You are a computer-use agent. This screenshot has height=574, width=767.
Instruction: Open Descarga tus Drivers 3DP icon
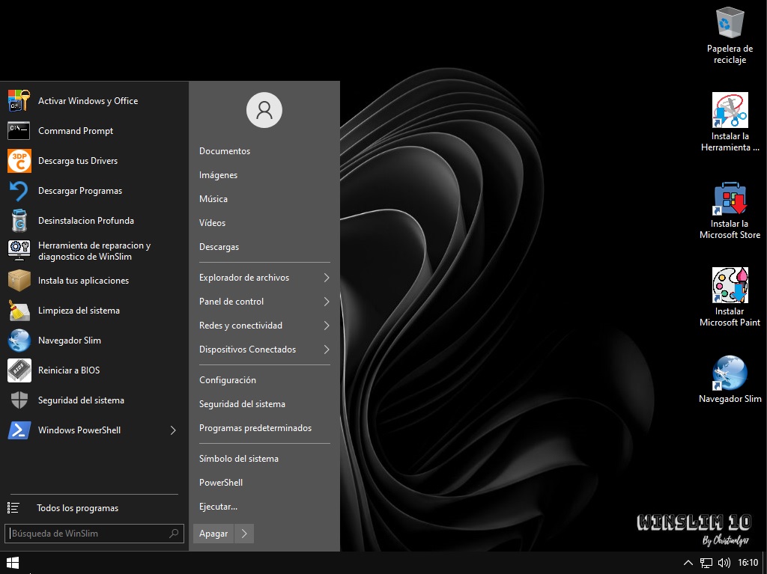(x=19, y=161)
